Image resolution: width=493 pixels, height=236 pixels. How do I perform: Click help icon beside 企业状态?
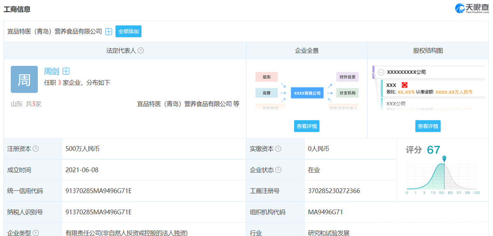coord(279,170)
